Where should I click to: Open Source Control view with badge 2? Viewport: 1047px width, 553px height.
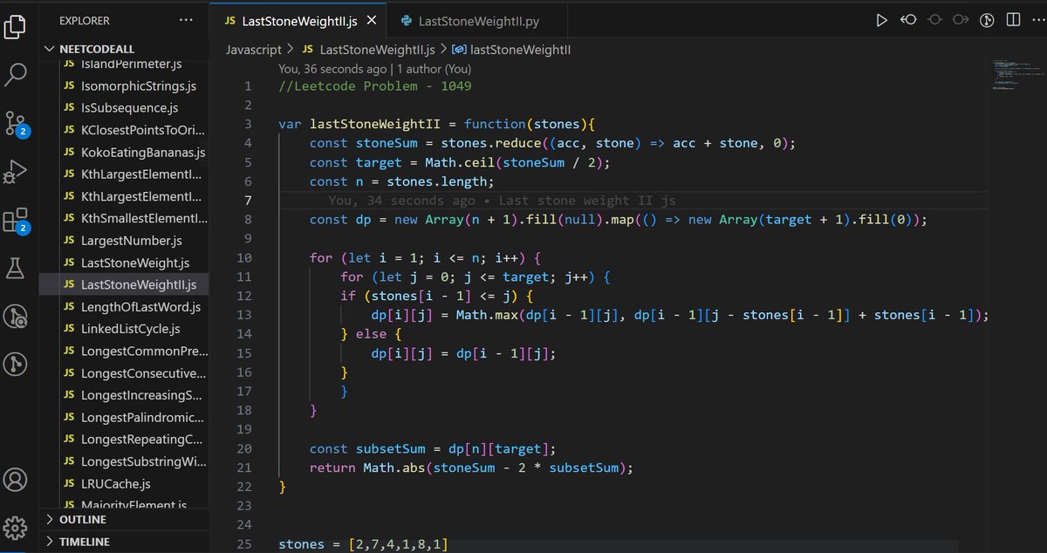pyautogui.click(x=16, y=123)
